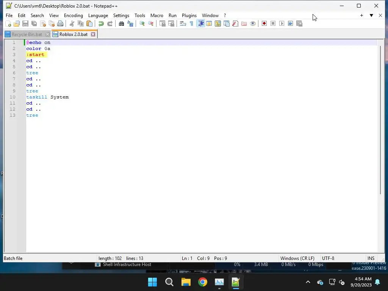Open Replace dialog toolbar icon
The image size is (388, 291).
pyautogui.click(x=130, y=23)
